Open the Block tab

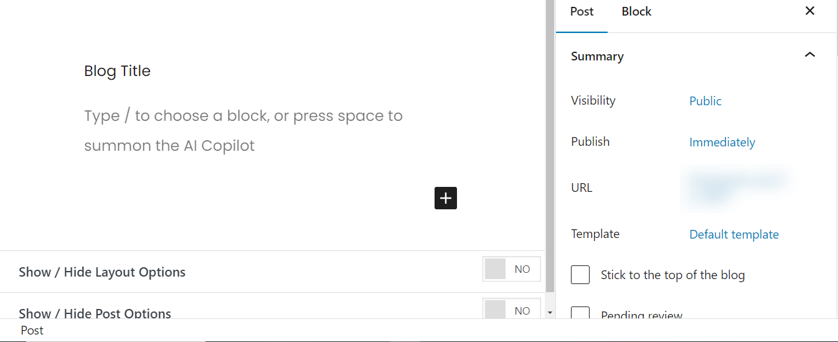(x=636, y=12)
